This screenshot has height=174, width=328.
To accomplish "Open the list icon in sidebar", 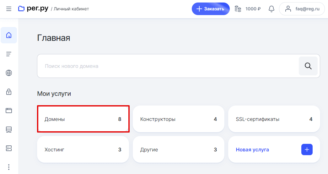I will (x=9, y=54).
